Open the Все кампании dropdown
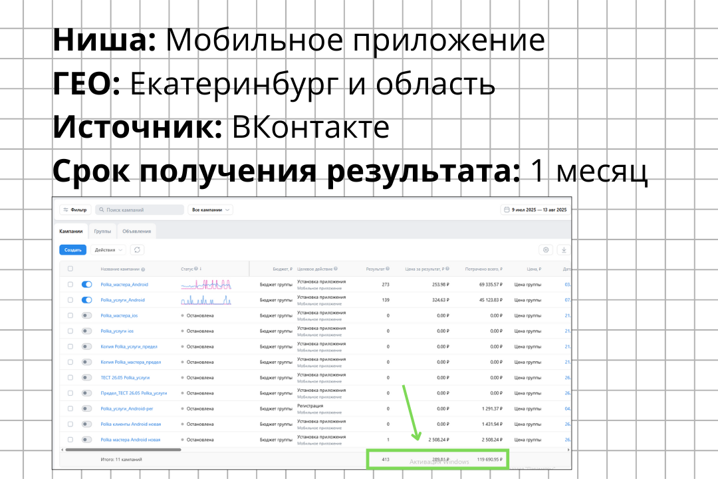This screenshot has width=718, height=479. point(210,210)
